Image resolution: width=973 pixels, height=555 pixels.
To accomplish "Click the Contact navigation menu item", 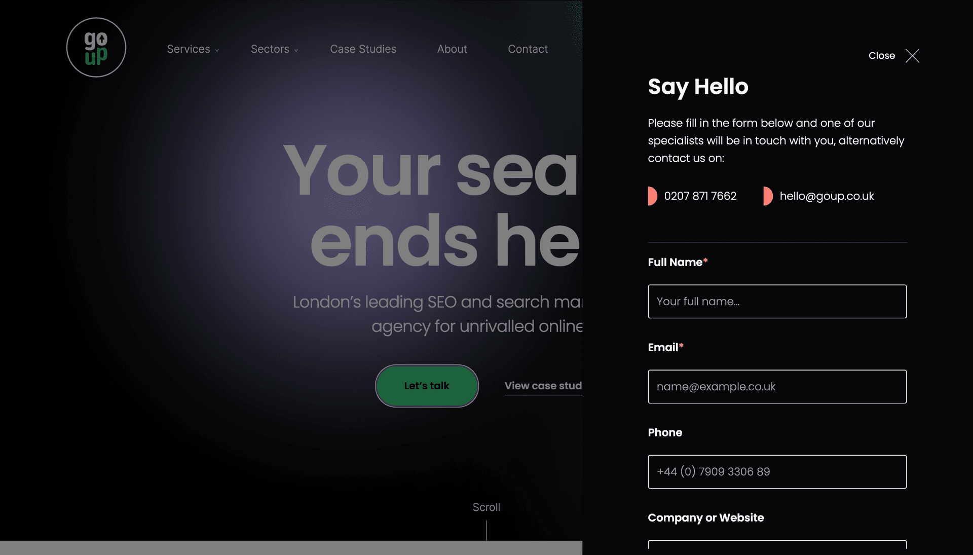I will pos(528,49).
